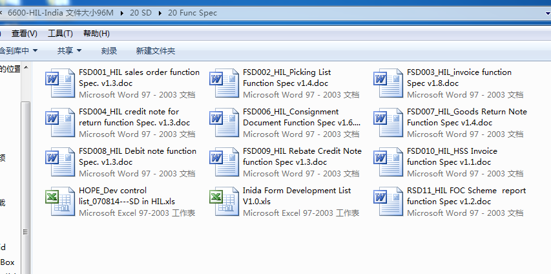Click the 20 SD breadcrumb segment
Image resolution: width=551 pixels, height=274 pixels.
tap(141, 13)
